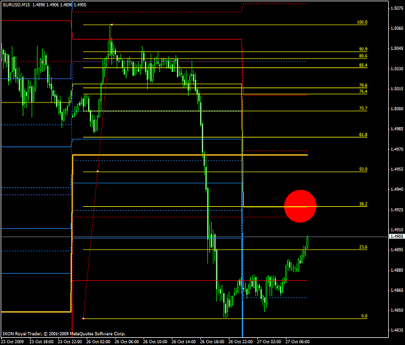Select the 26 Oct 22:00 time label
Screen dimensions: 405x345
coord(240,342)
